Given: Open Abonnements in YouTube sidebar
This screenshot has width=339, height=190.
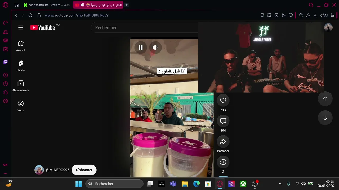Looking at the screenshot, I should [x=21, y=86].
